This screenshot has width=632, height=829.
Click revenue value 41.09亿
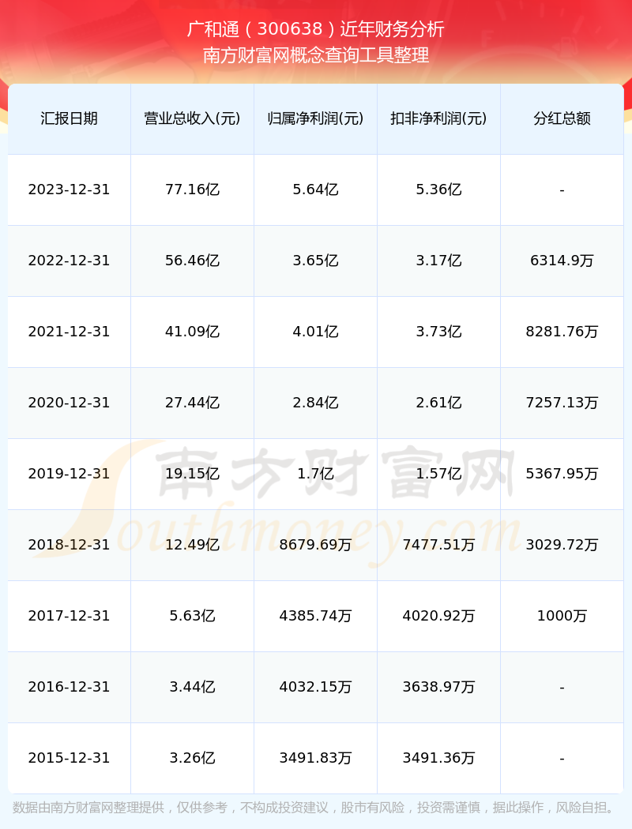click(x=193, y=332)
